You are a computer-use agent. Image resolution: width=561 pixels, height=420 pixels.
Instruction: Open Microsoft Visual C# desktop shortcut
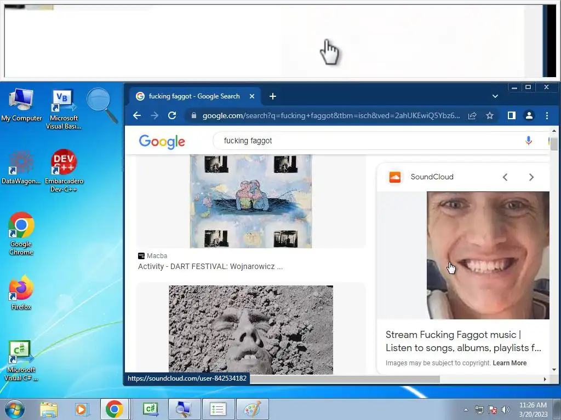[x=21, y=360]
